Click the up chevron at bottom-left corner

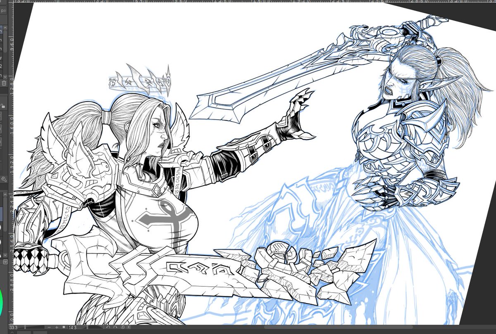pyautogui.click(x=12, y=332)
